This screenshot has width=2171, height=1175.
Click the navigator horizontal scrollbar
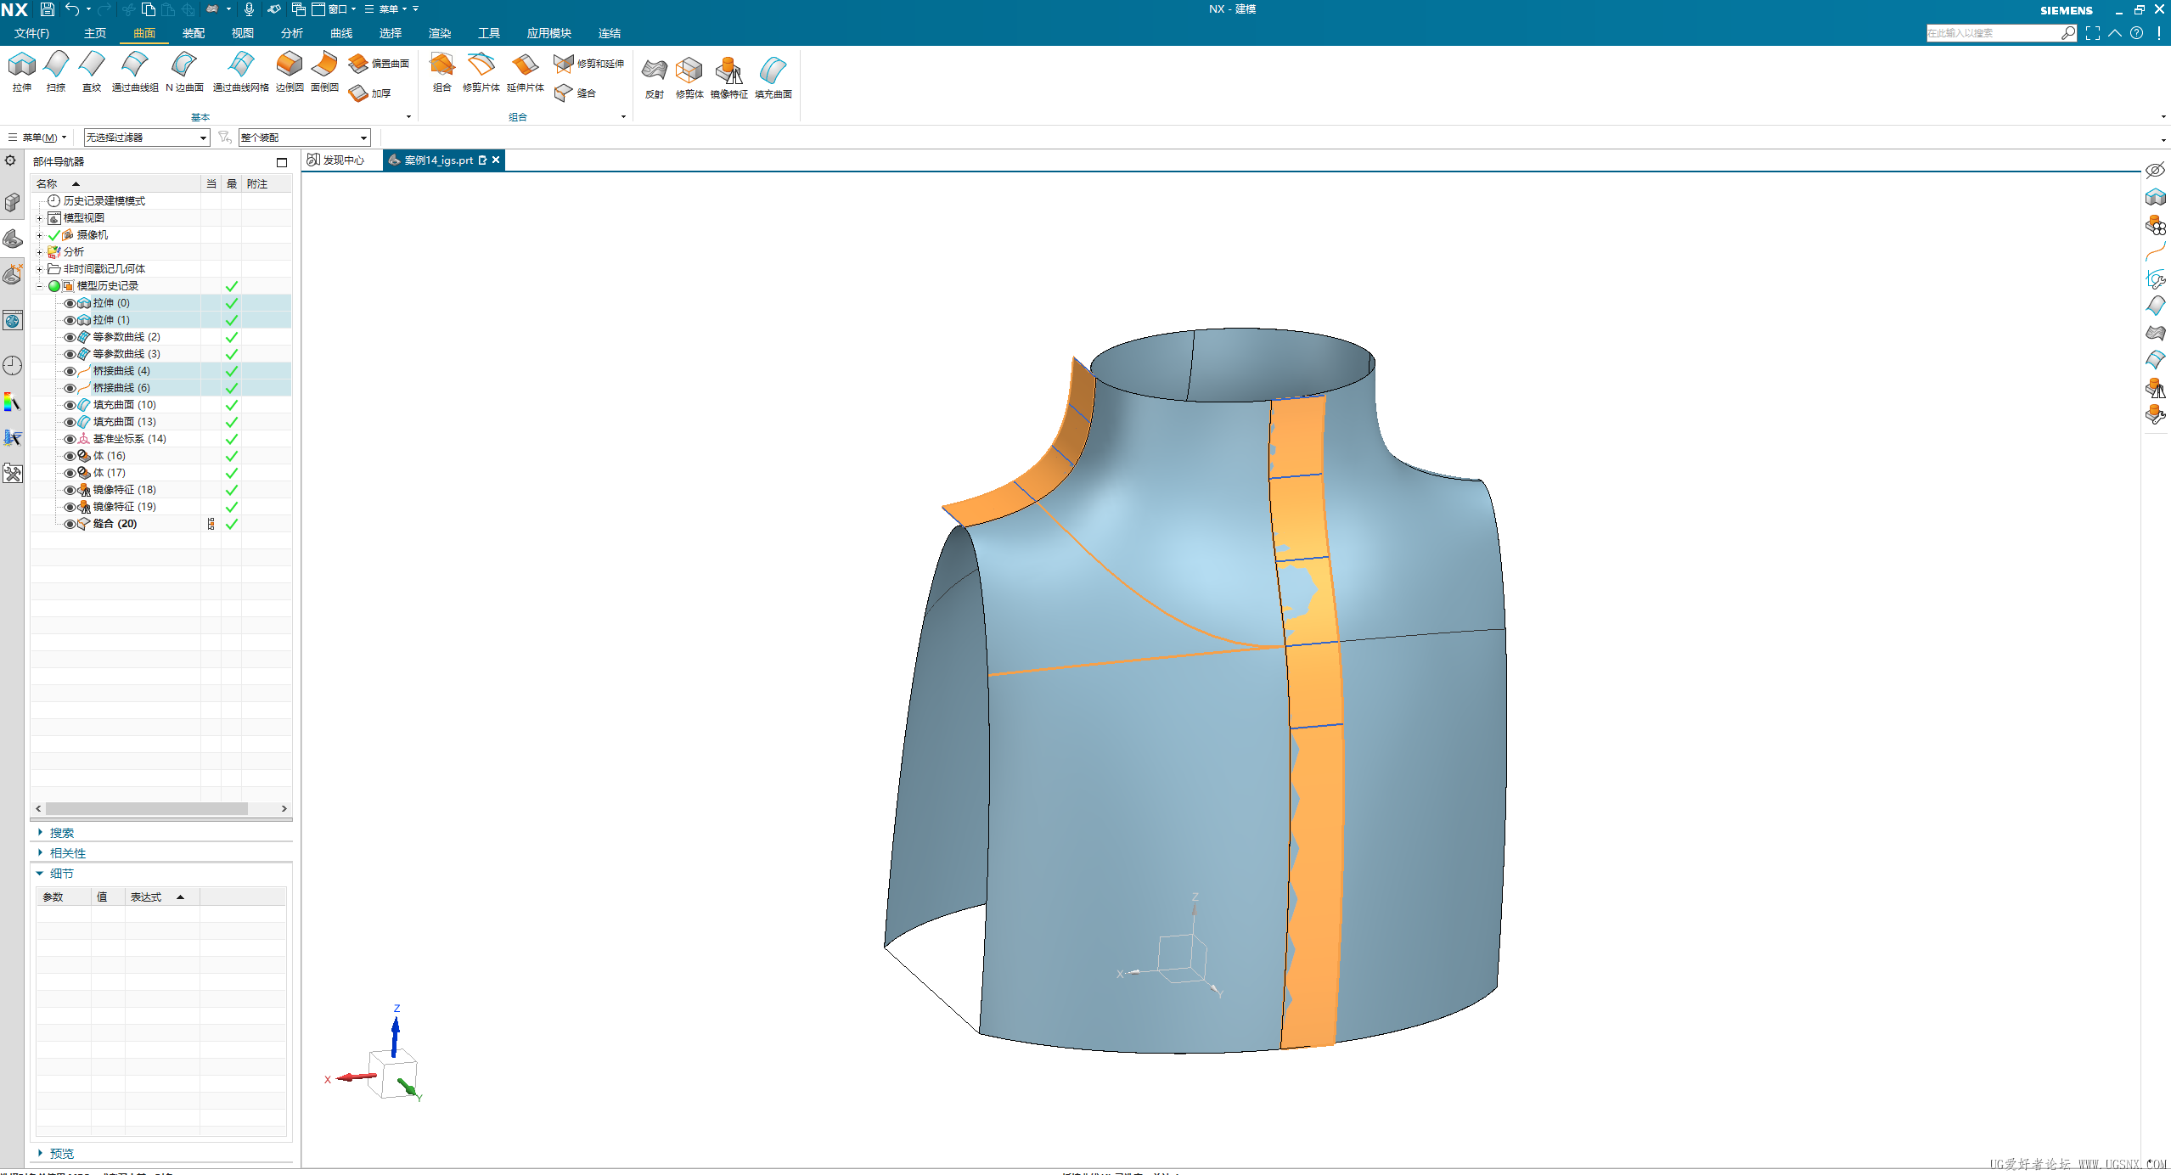(x=146, y=809)
